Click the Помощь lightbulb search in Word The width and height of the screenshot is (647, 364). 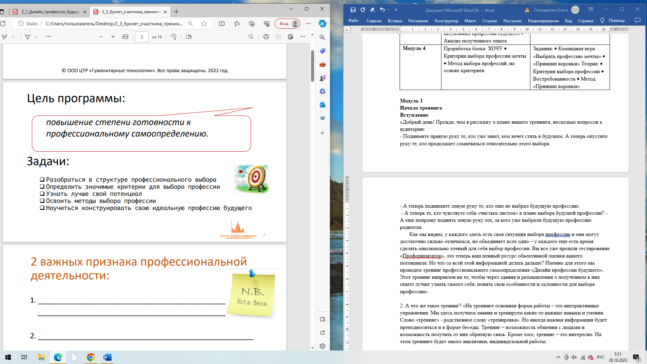(x=613, y=21)
